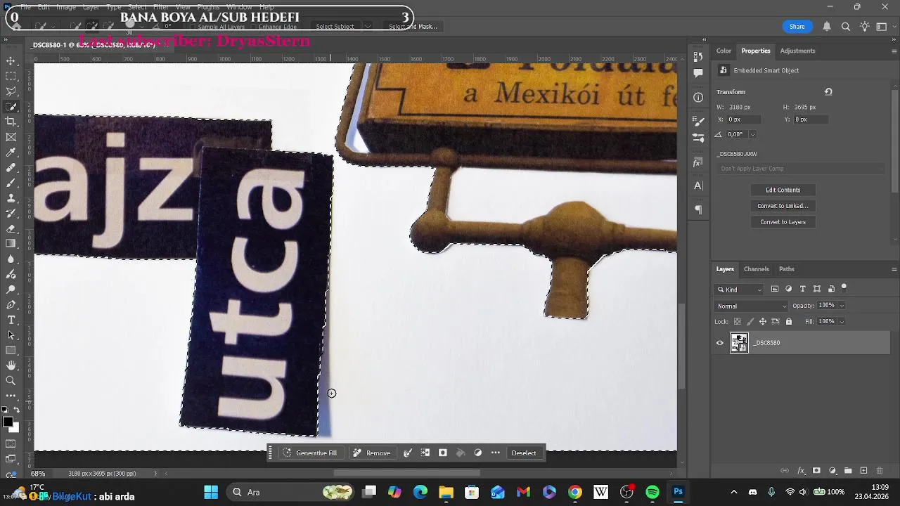Open the Kind filter dropdown

[739, 290]
